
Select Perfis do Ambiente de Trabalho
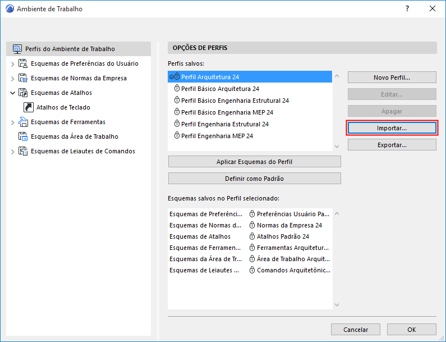[x=79, y=49]
